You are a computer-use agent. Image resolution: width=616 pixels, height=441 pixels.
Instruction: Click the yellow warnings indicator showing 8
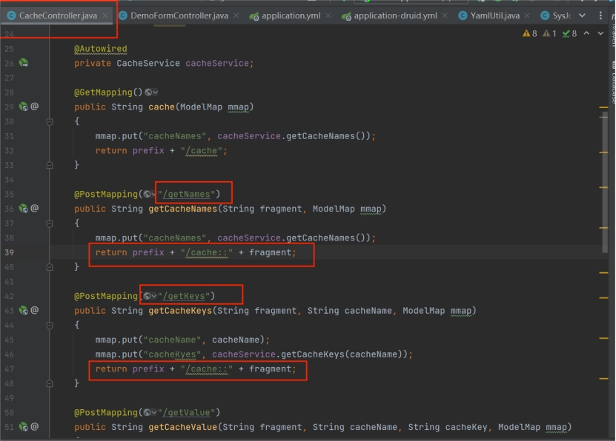tap(530, 33)
